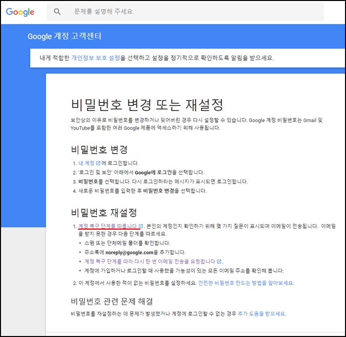Click the magnifying glass search icon
The height and width of the screenshot is (337, 346).
click(57, 11)
